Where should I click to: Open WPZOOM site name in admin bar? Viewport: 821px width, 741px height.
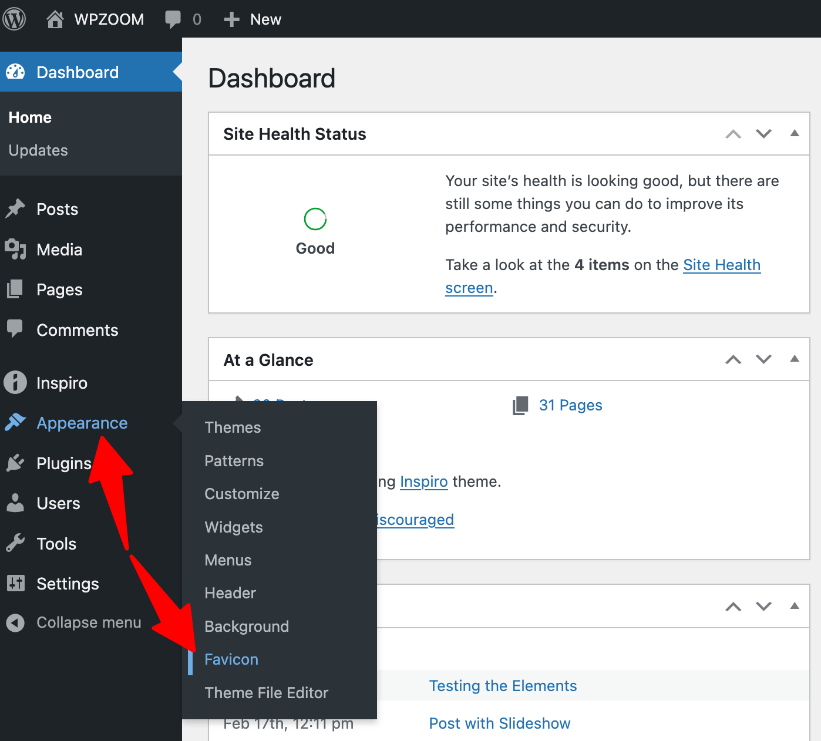click(x=109, y=19)
